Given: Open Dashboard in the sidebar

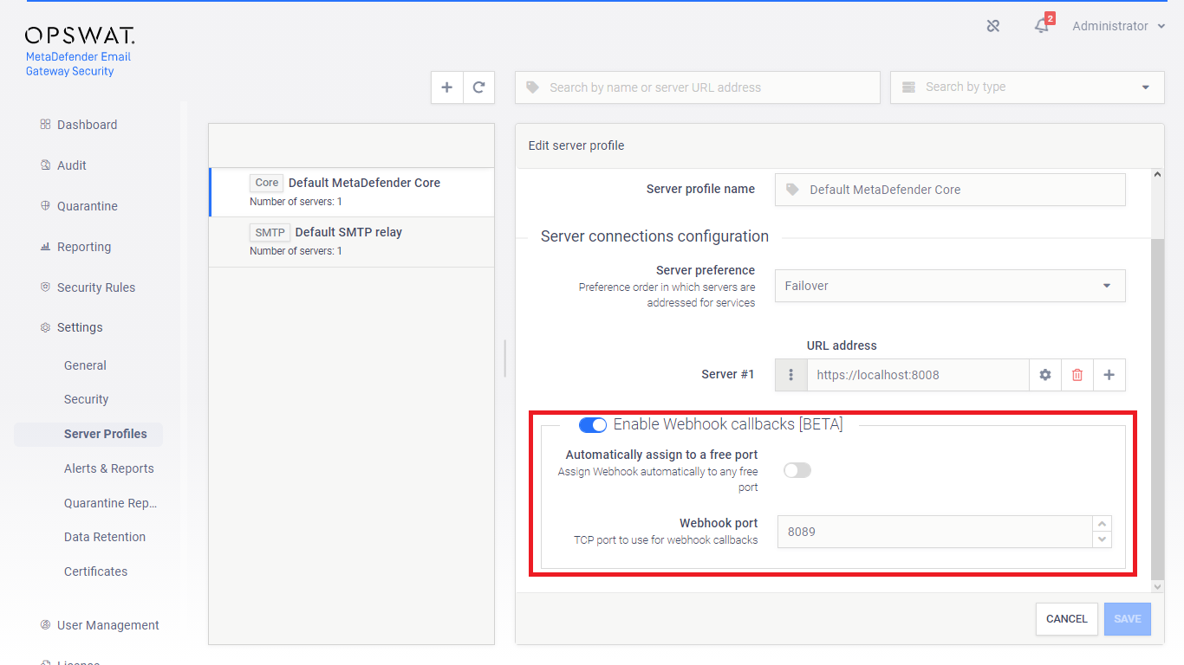Looking at the screenshot, I should coord(87,125).
